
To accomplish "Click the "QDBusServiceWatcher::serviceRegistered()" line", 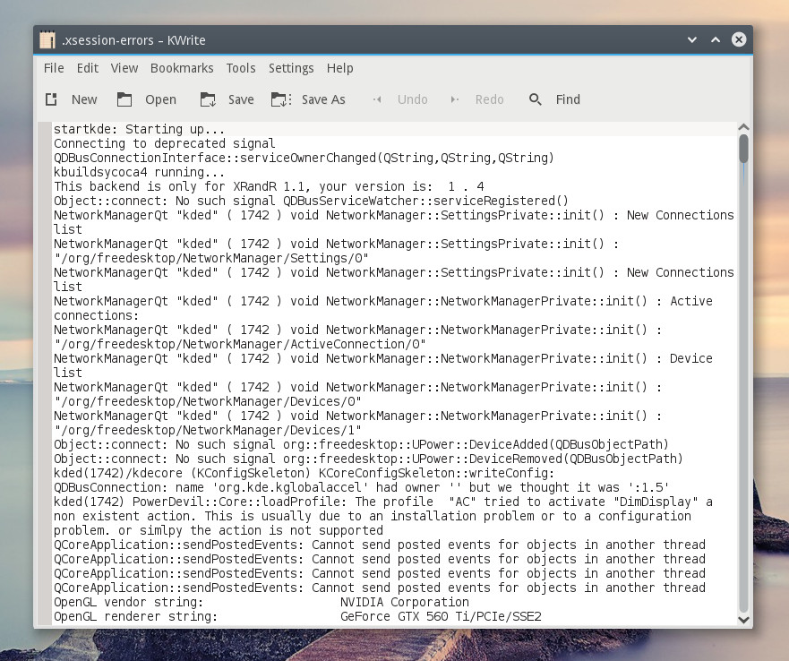I will pos(311,201).
